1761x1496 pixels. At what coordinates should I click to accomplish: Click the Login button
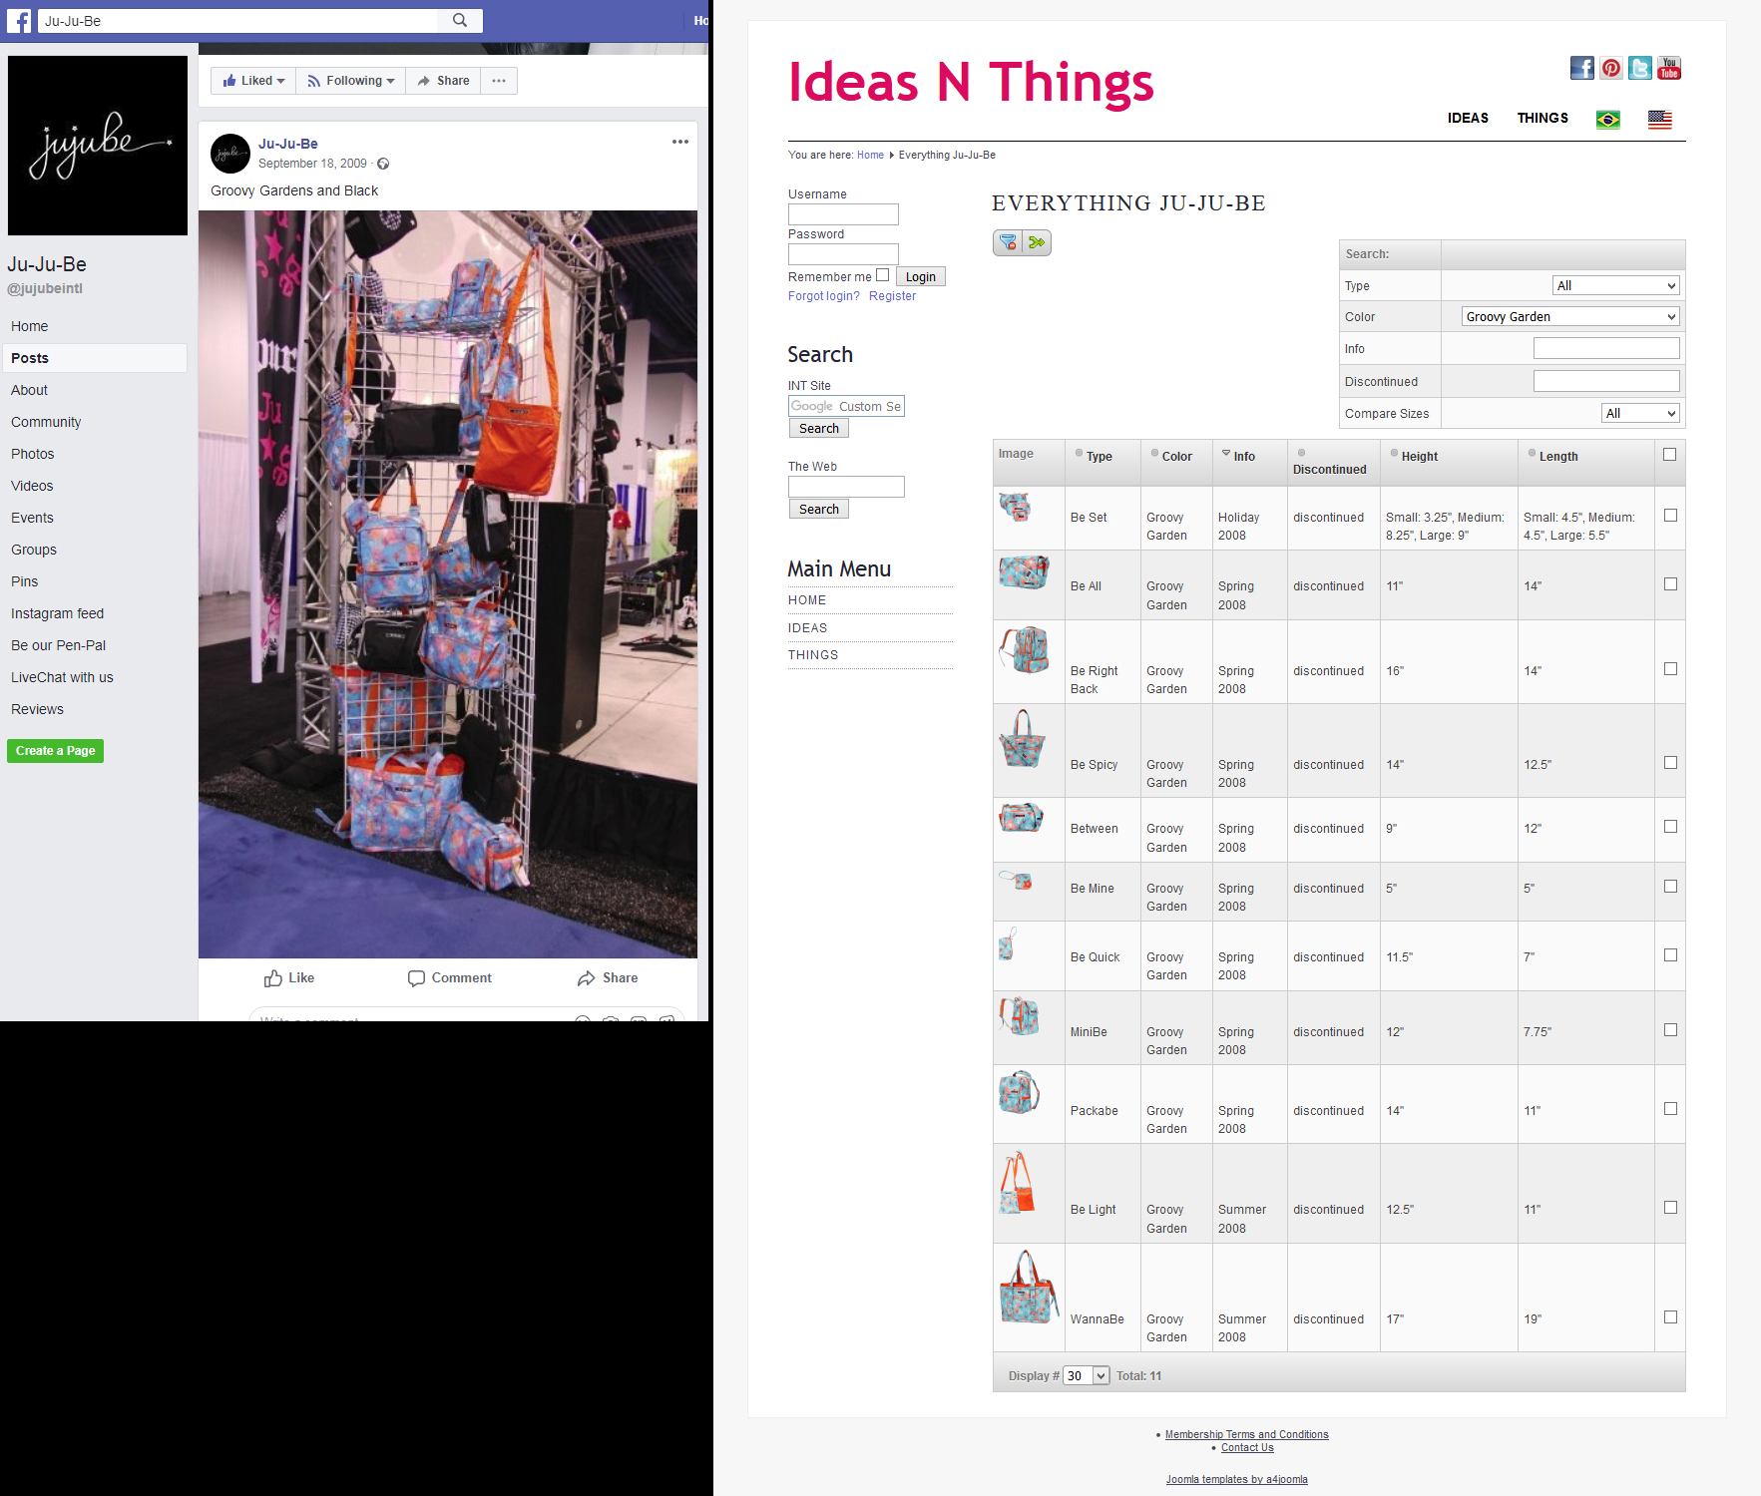[921, 276]
